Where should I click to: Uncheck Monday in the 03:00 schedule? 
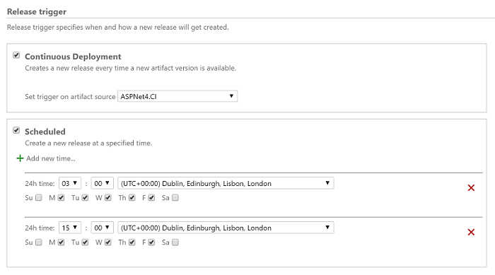click(62, 198)
